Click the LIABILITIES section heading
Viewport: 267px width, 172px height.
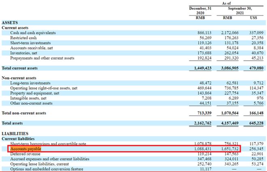click(15, 133)
